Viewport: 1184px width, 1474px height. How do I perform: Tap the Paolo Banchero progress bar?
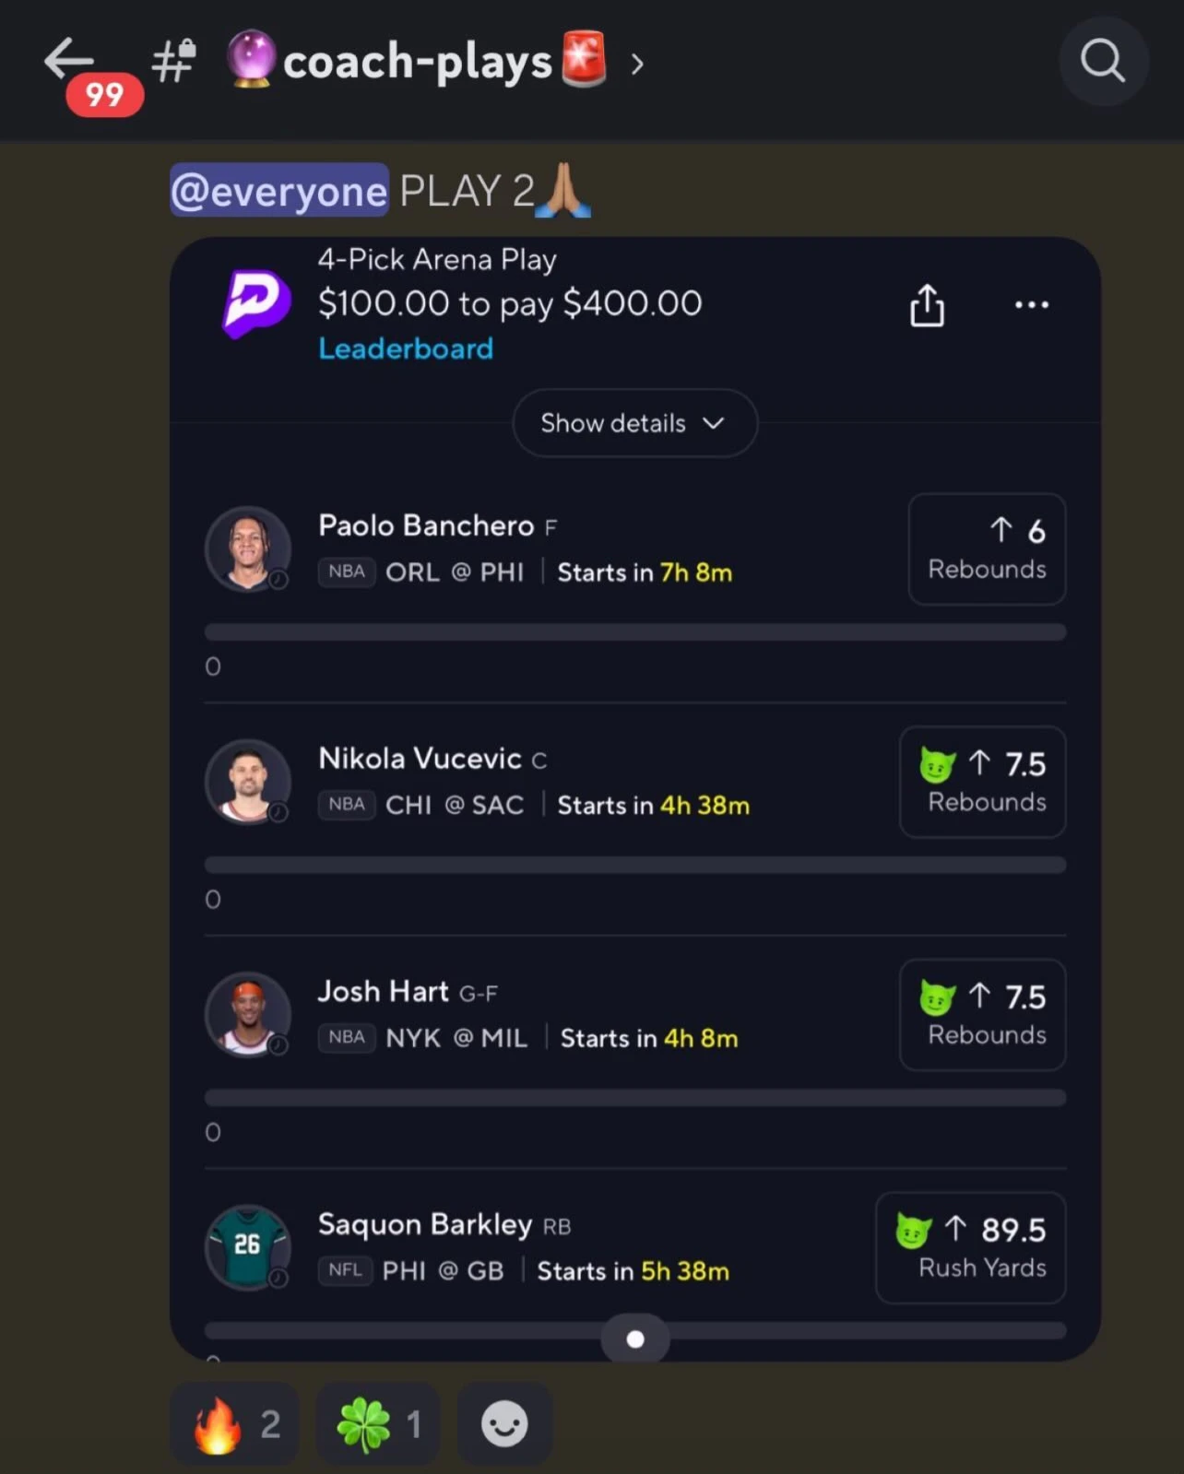[635, 632]
